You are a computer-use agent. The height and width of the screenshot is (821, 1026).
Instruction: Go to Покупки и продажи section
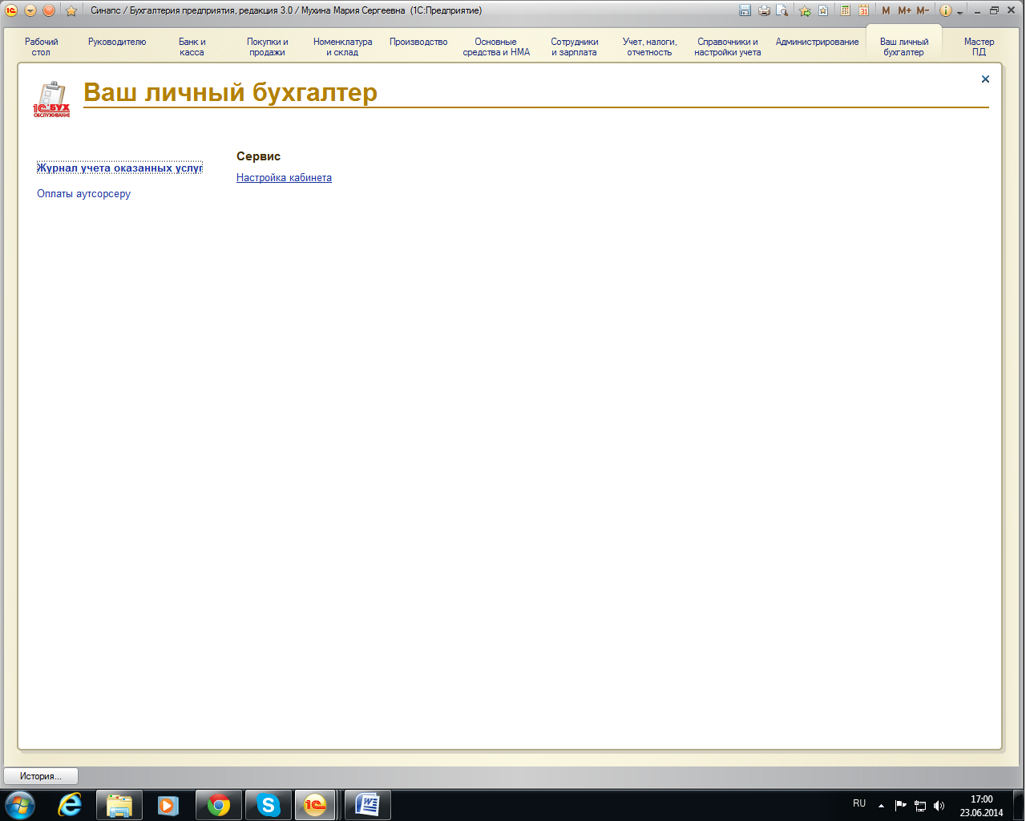pos(267,47)
